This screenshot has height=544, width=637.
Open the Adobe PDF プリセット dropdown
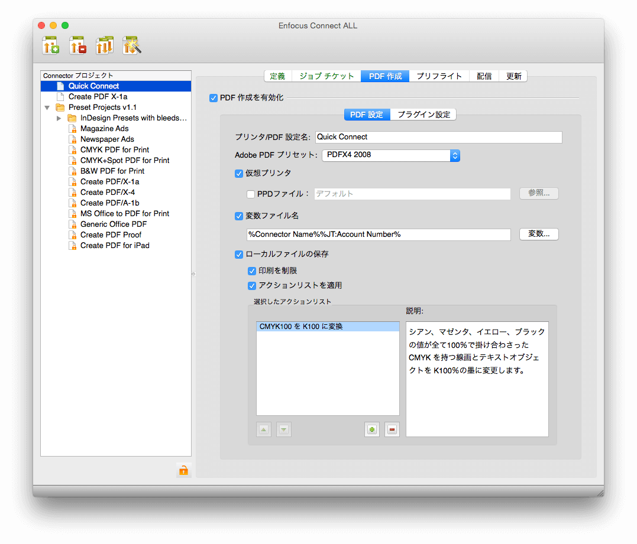point(391,155)
